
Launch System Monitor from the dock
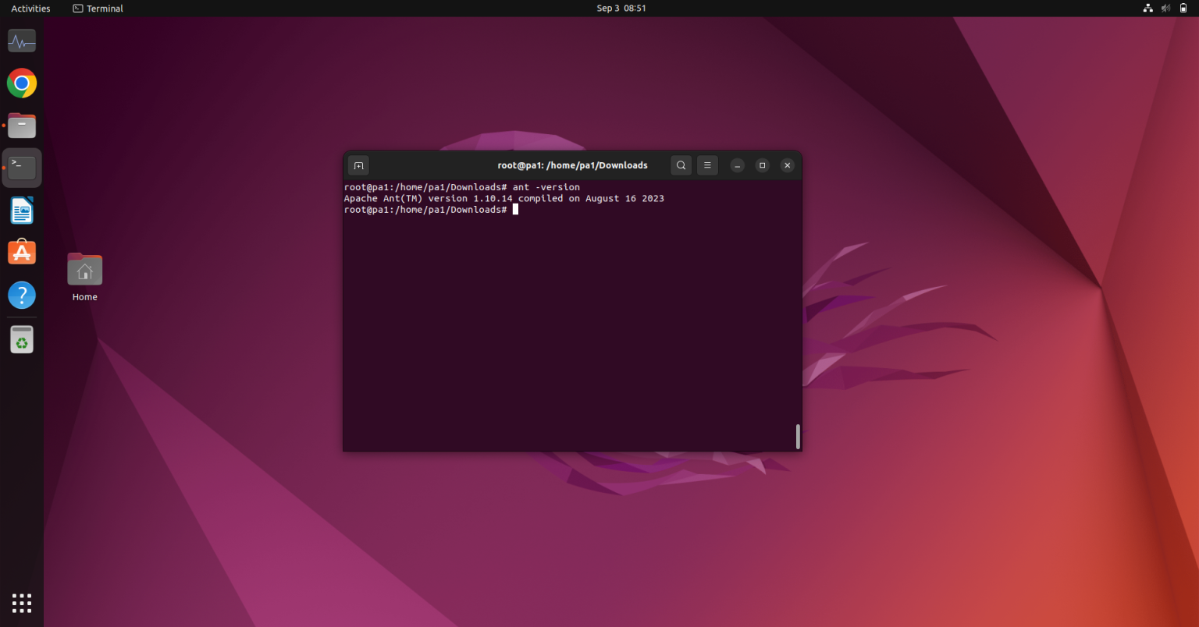click(x=21, y=41)
